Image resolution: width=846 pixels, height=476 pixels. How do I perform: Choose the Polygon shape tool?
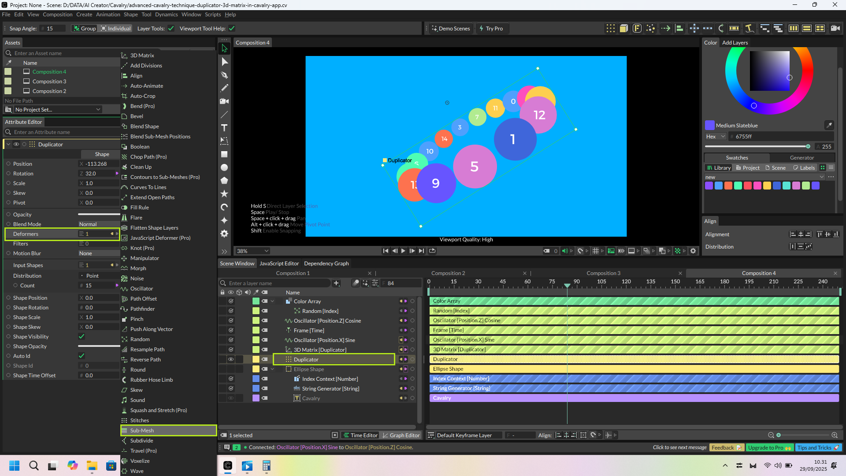(x=224, y=181)
